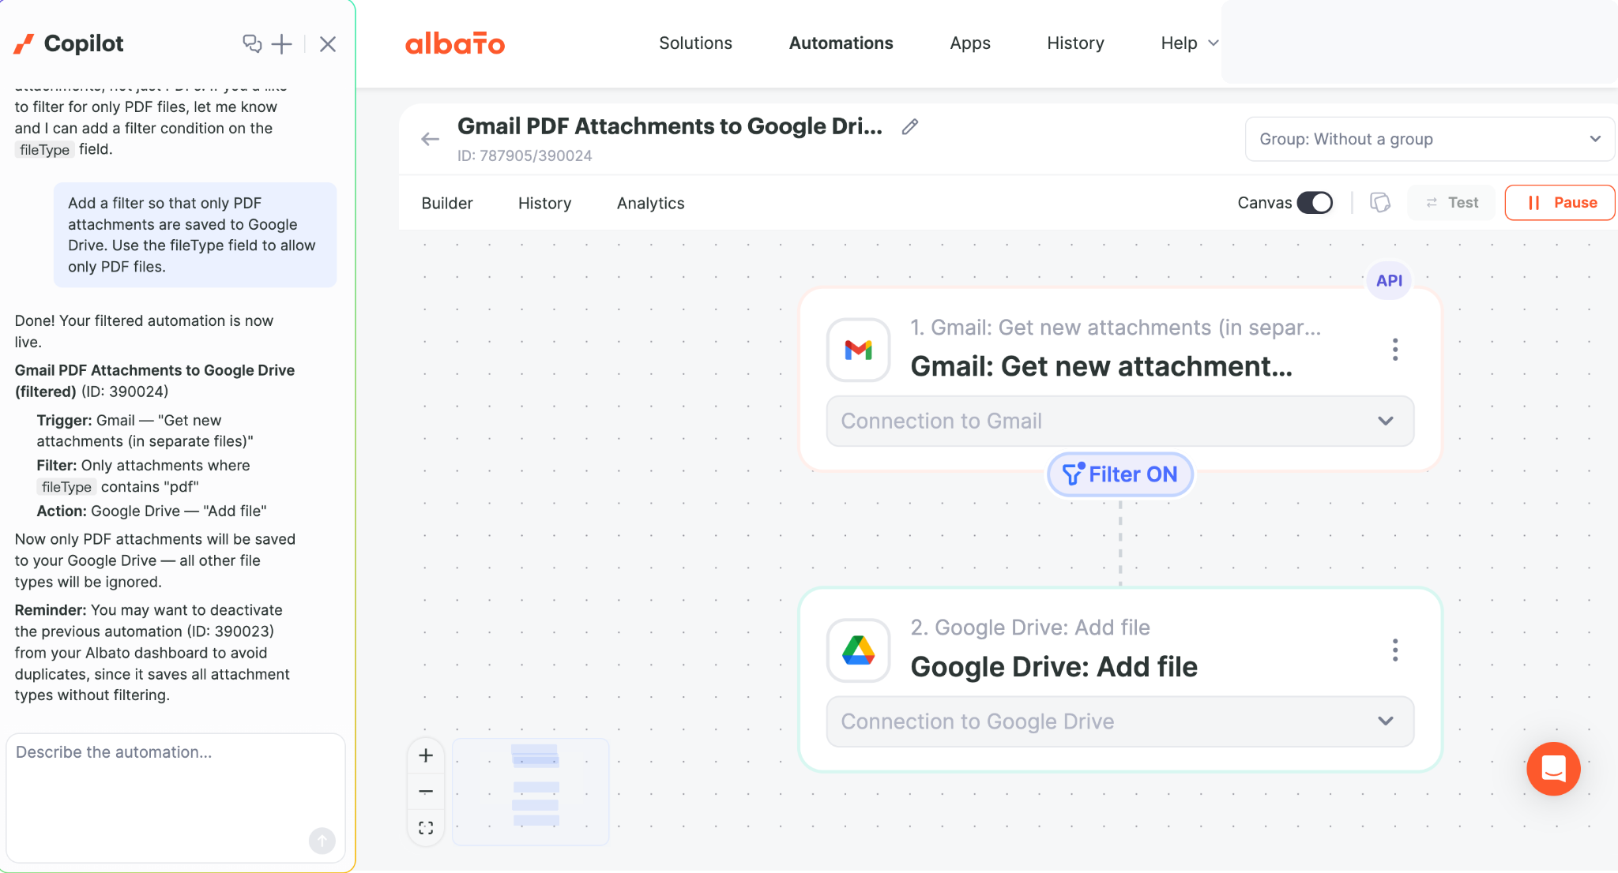Focus the Describe the automation input
1618x873 pixels.
[x=175, y=797]
